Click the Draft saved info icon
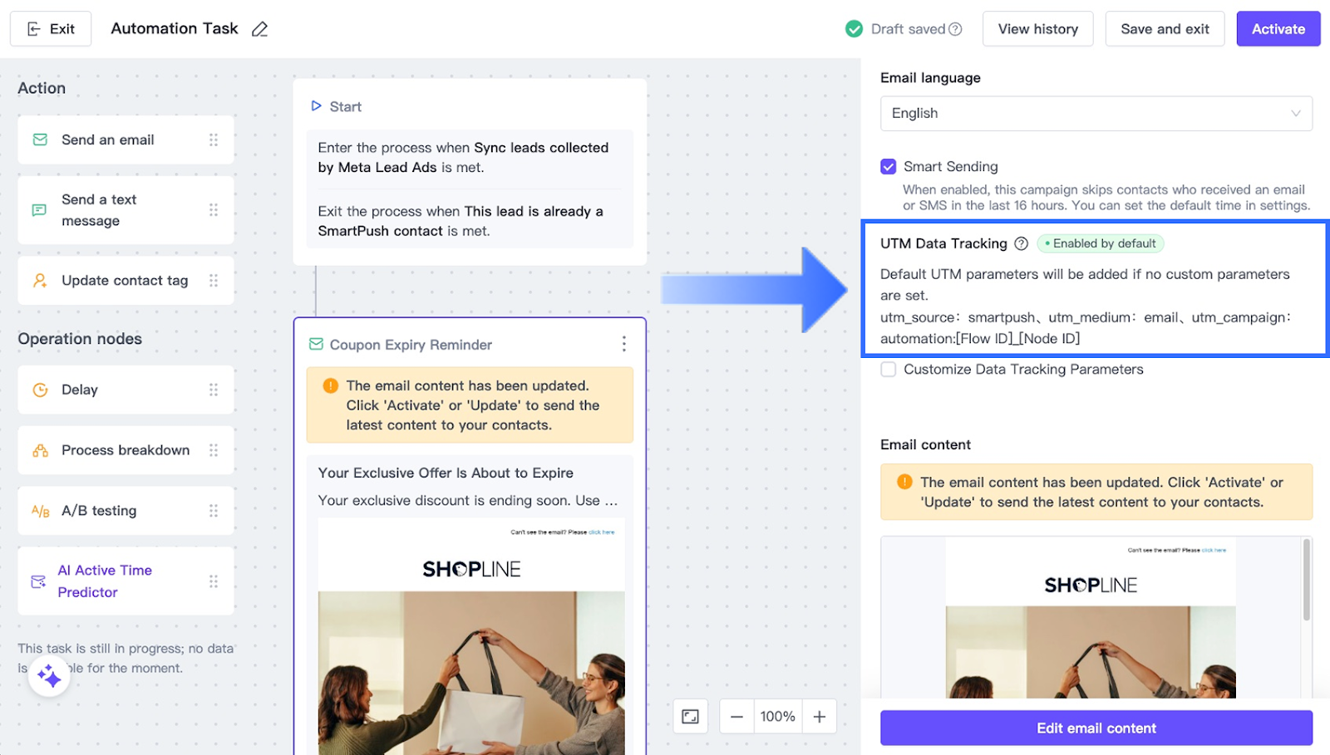The width and height of the screenshot is (1330, 755). 955,29
